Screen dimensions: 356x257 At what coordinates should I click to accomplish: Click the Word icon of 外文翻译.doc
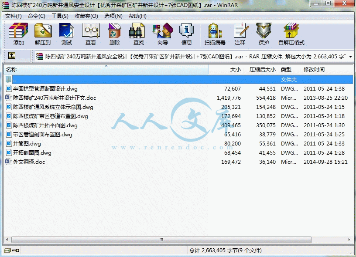click(x=9, y=162)
